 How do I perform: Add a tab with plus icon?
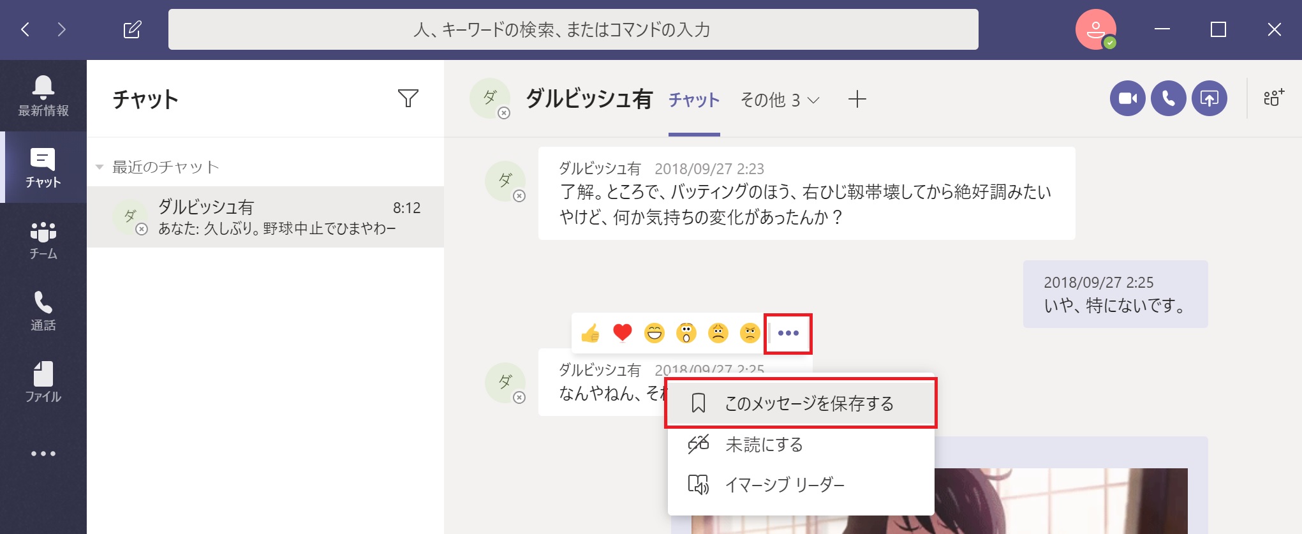tap(857, 99)
